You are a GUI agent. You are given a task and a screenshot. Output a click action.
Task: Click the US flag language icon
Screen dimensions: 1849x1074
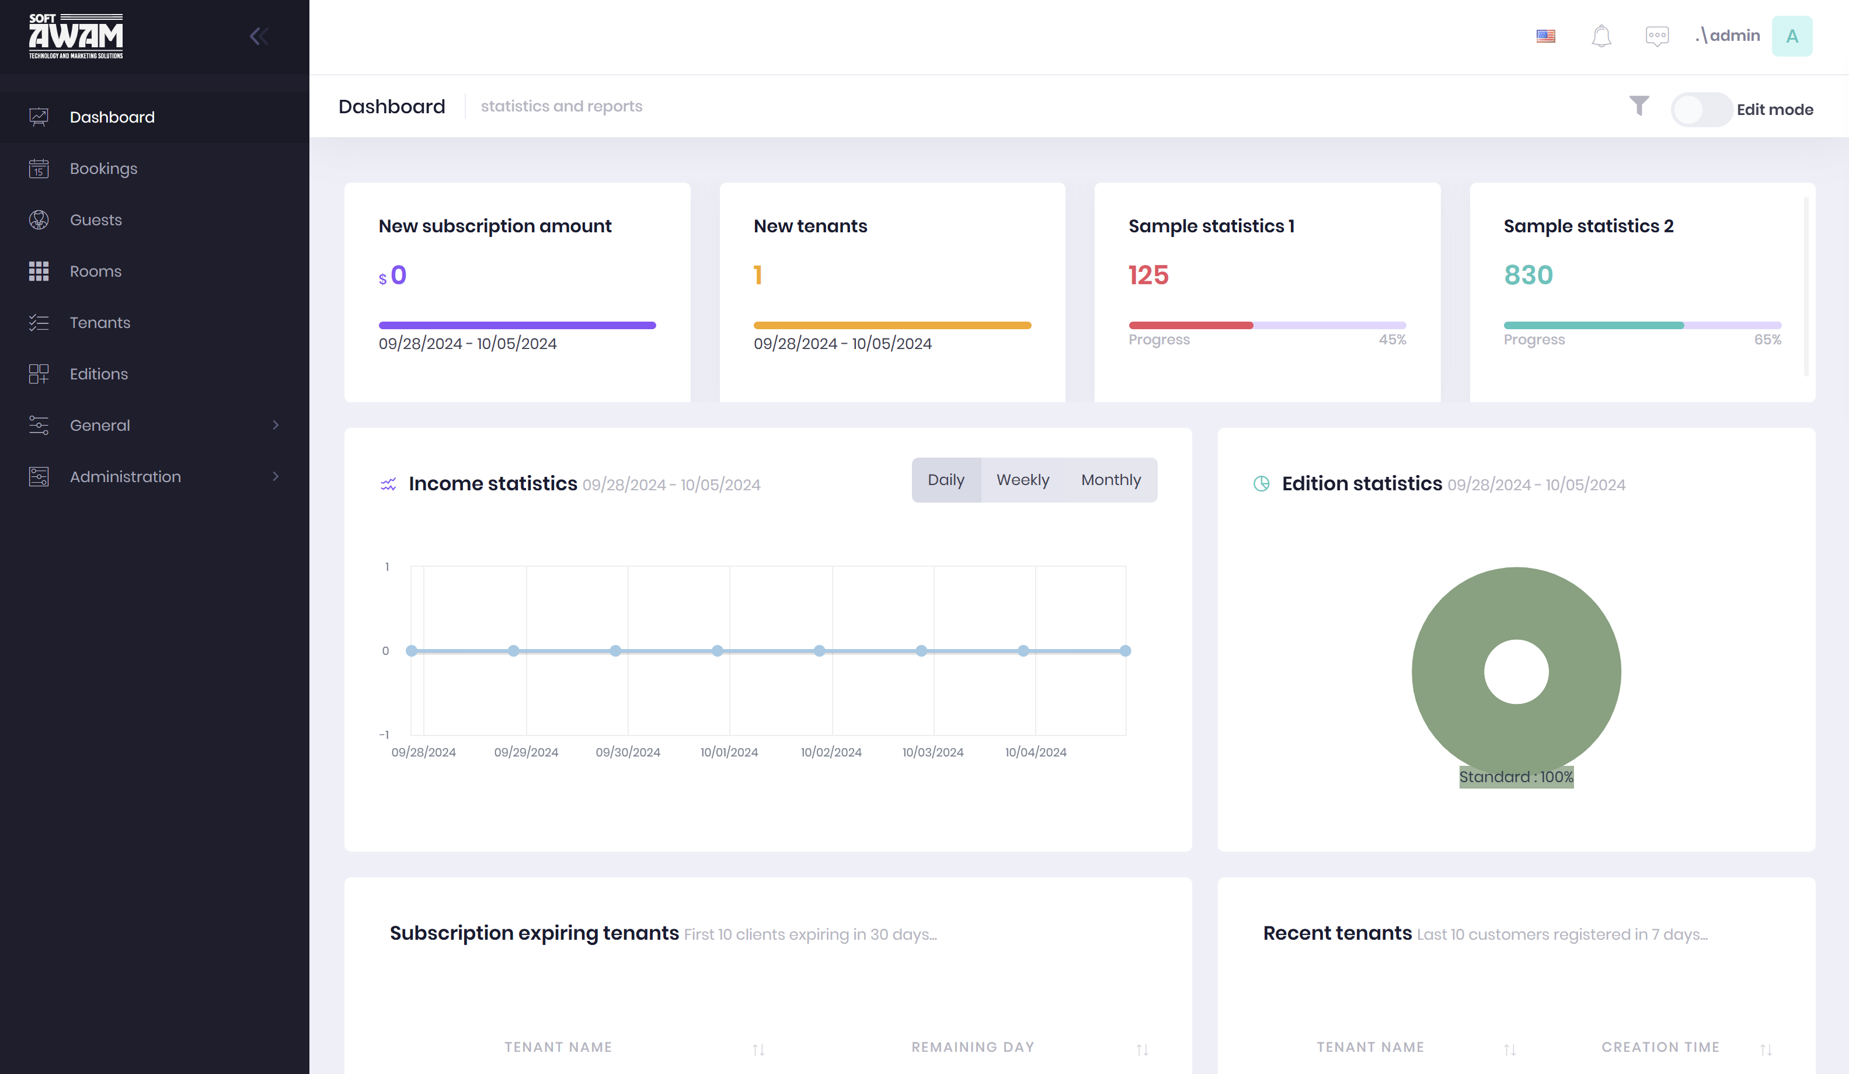click(x=1545, y=36)
